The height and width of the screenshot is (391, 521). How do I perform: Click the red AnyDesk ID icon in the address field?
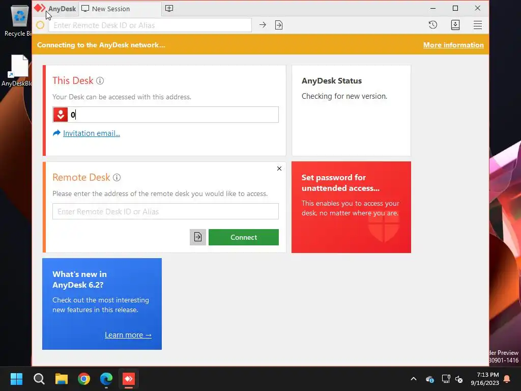61,115
